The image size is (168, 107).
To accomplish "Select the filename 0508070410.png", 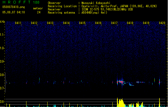I will (14, 7).
